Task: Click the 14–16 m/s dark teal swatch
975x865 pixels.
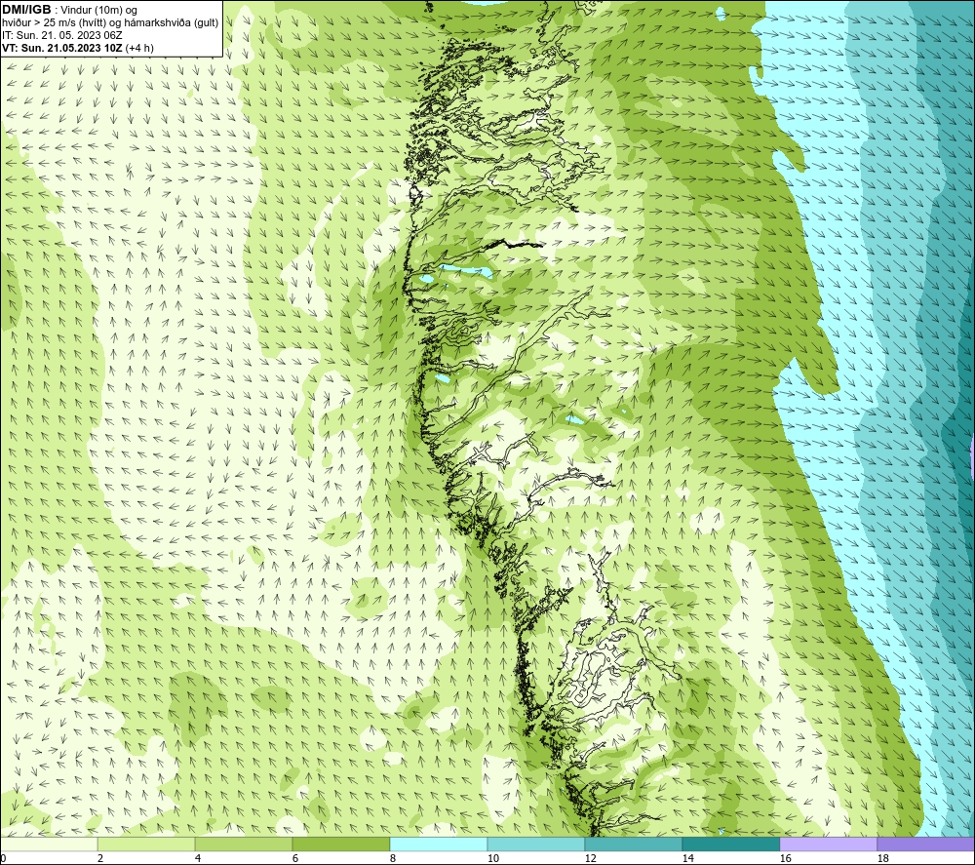Action: tap(730, 844)
